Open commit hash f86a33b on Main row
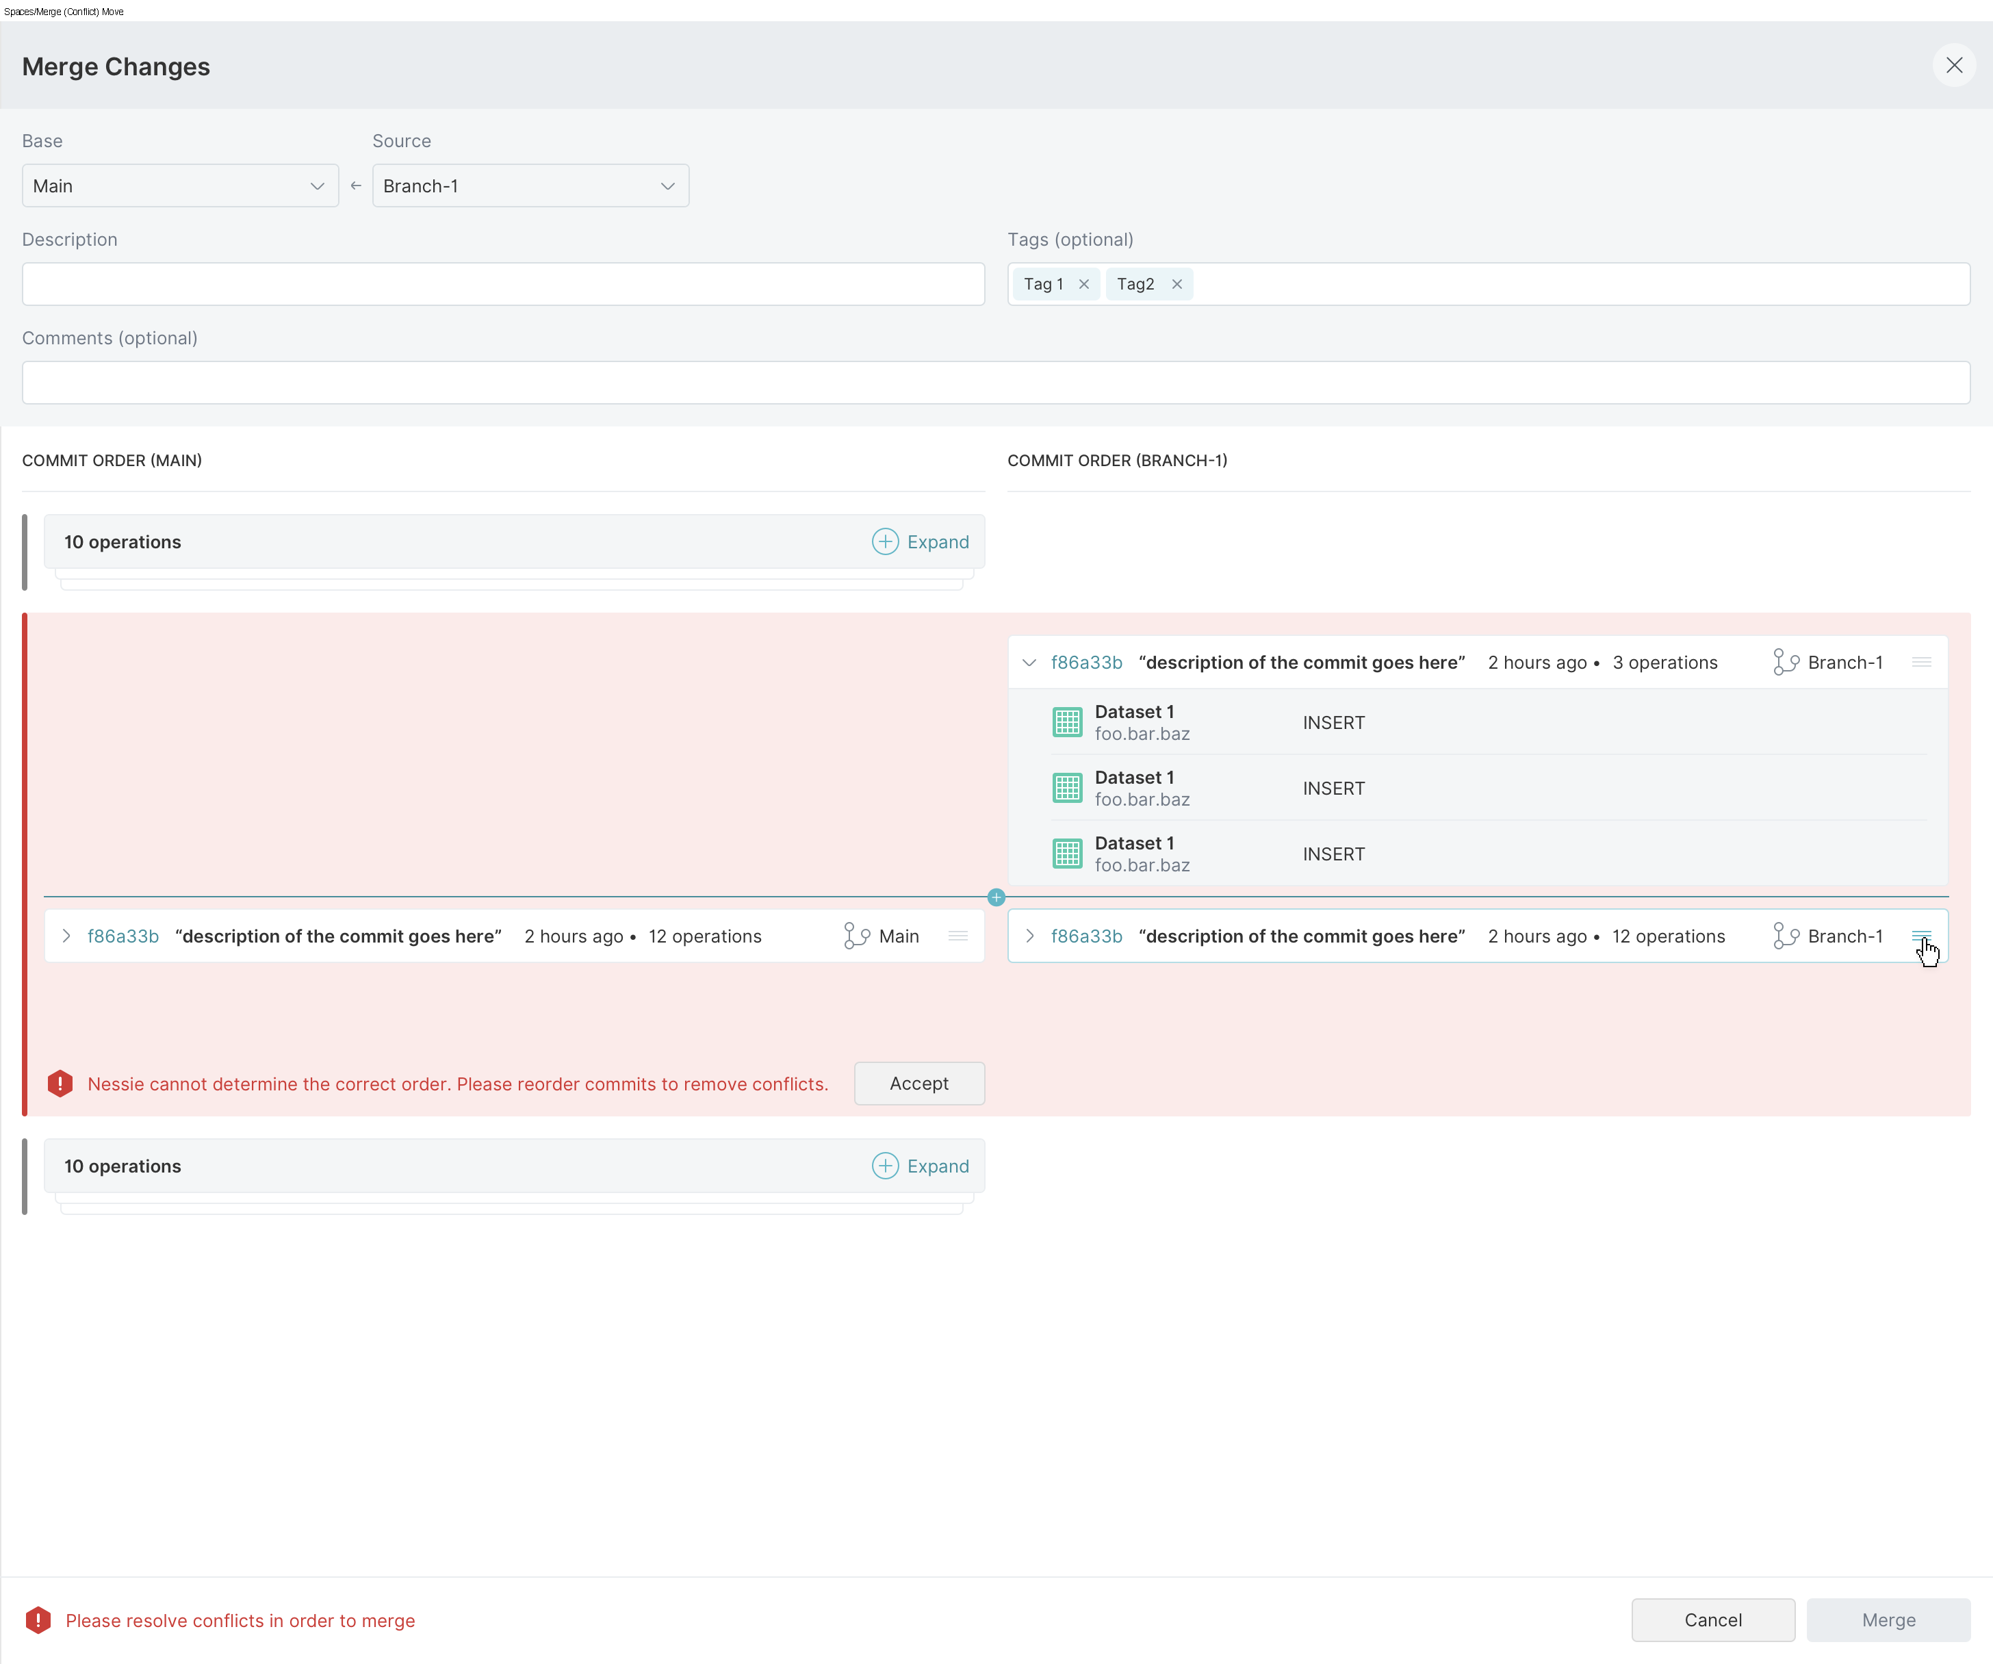The image size is (1993, 1664). [x=123, y=936]
